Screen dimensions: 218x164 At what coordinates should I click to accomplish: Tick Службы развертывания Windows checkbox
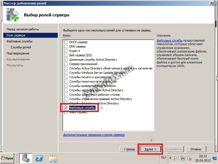tap(66, 86)
